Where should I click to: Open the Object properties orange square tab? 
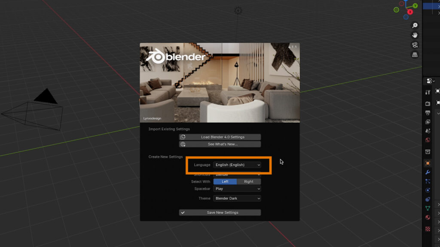(428, 163)
